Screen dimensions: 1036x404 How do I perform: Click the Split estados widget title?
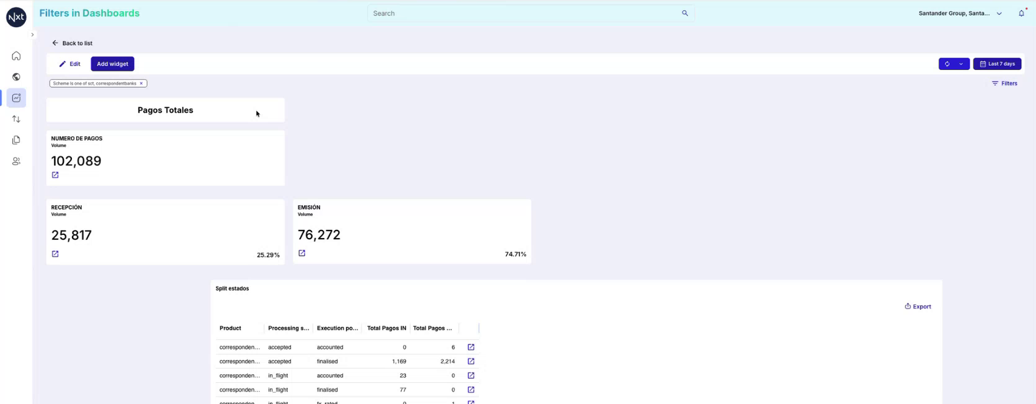coord(232,289)
